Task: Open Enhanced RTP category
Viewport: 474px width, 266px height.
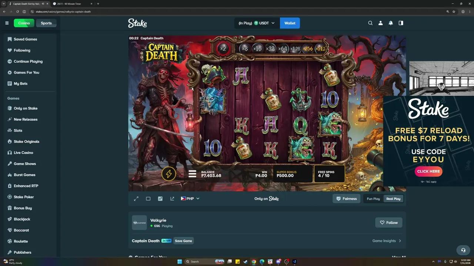Action: (30, 186)
